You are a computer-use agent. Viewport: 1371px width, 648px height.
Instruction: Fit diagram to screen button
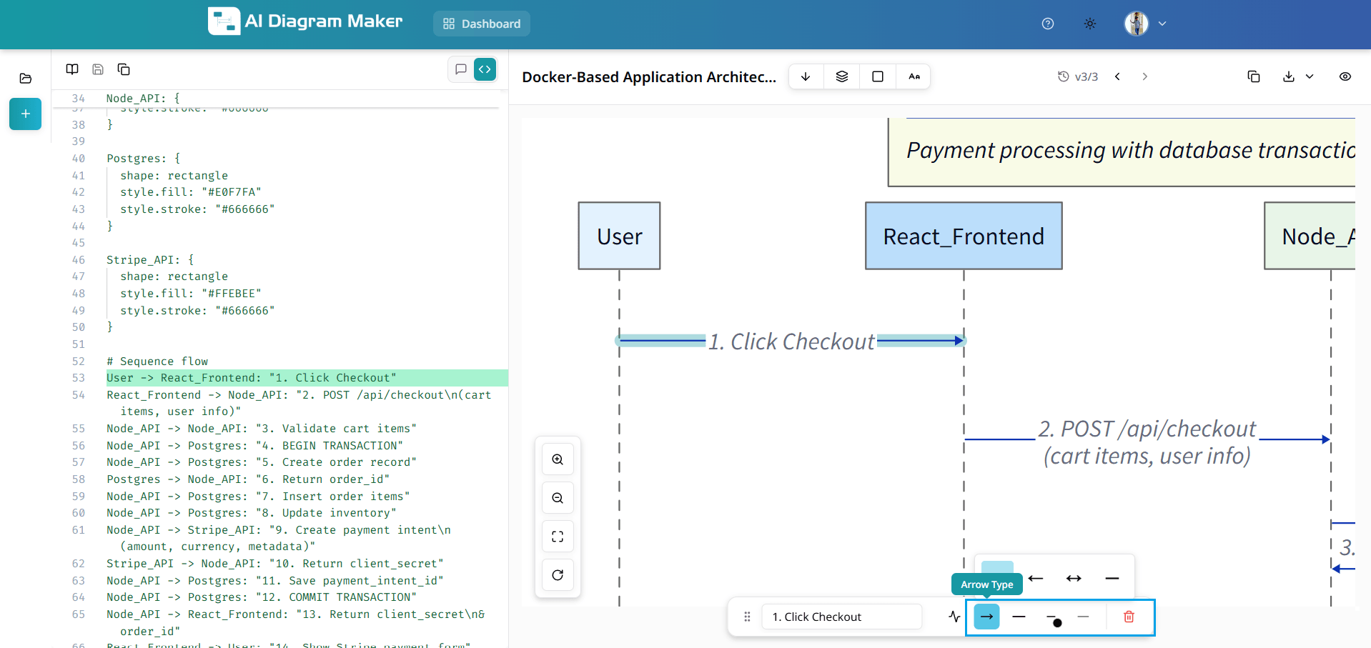coord(558,537)
